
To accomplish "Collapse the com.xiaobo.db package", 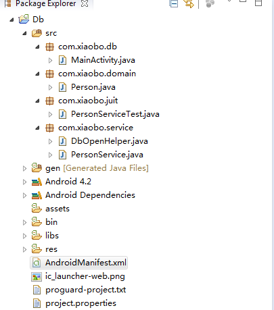I will pos(37,47).
